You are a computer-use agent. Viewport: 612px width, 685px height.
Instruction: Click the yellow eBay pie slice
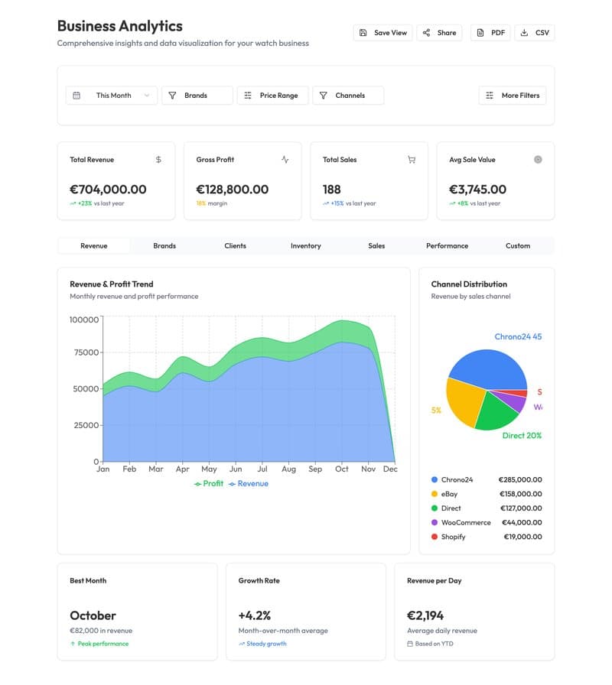click(464, 401)
